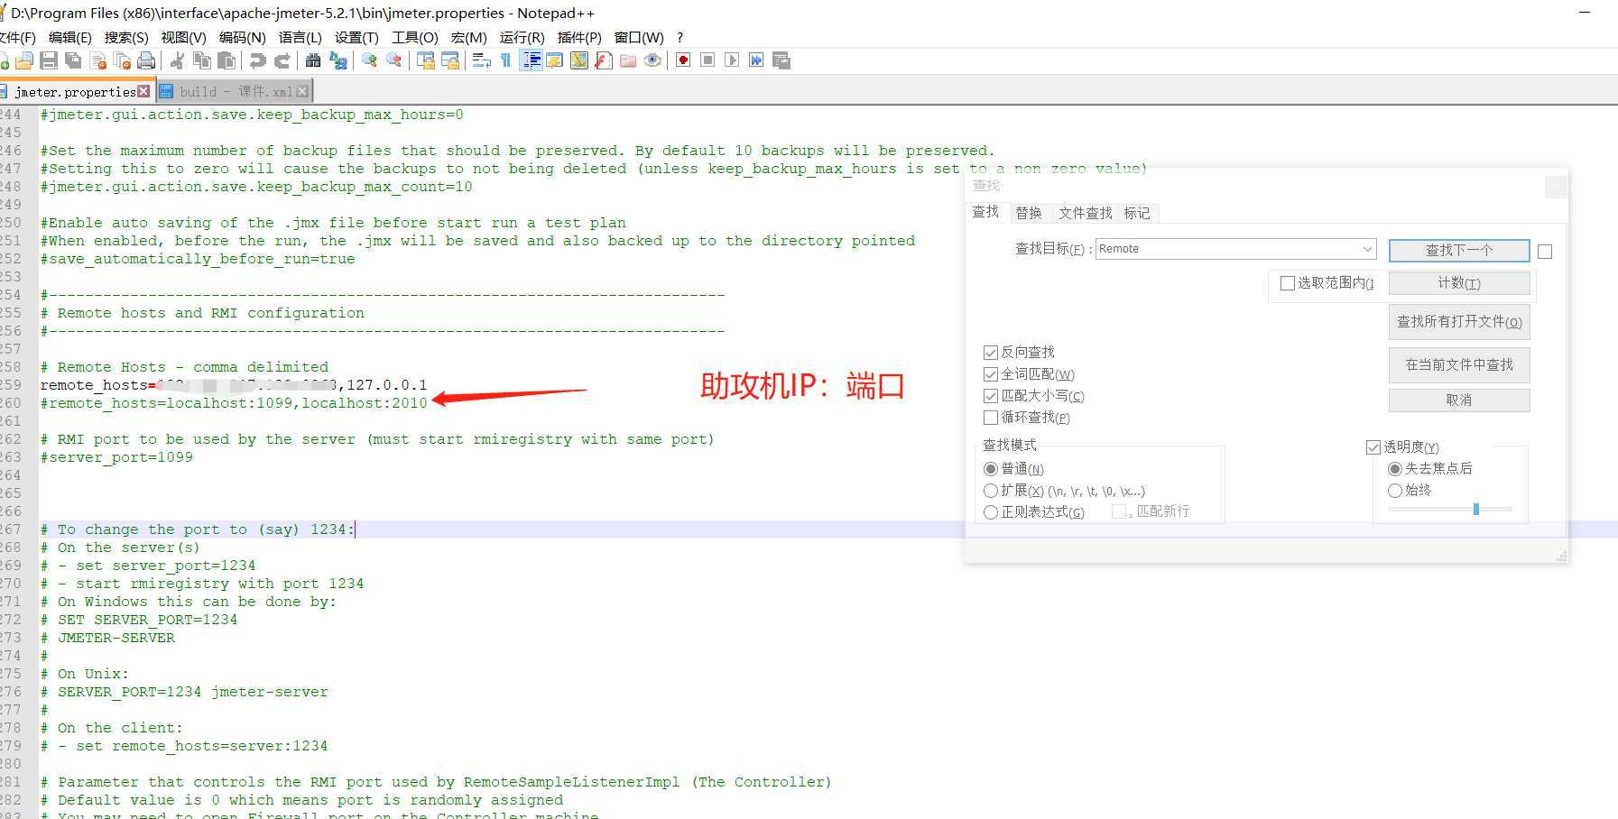Click the line '#server_port=1099'
Viewport: 1618px width, 819px height.
click(116, 457)
